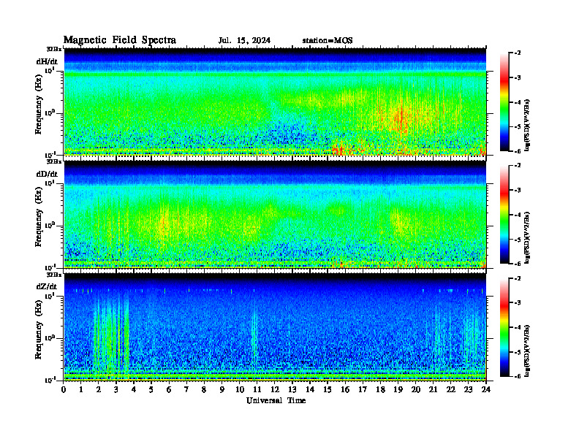The height and width of the screenshot is (447, 579).
Task: Click the -2 label on the dH/dt colorbar
Action: pyautogui.click(x=518, y=53)
